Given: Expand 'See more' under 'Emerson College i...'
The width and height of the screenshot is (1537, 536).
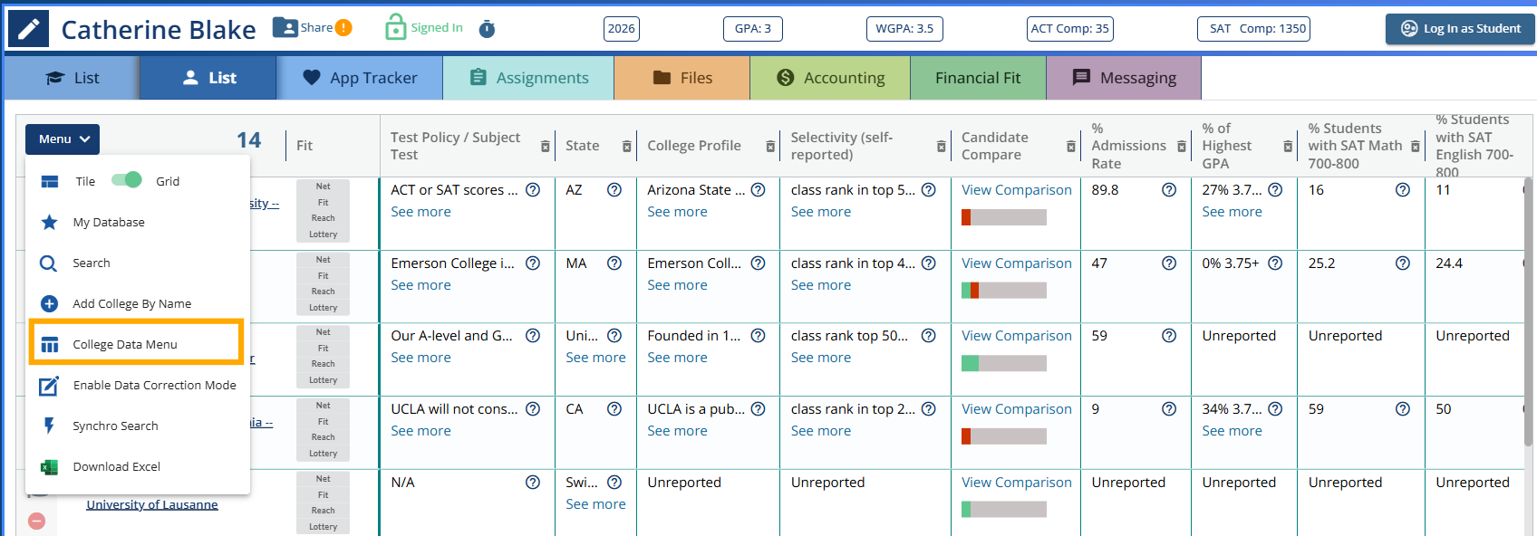Looking at the screenshot, I should (420, 285).
